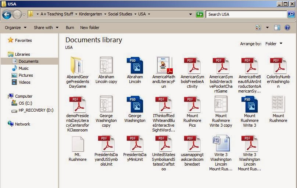Click the folder icon in address bar
The width and height of the screenshot is (297, 188).
31,14
